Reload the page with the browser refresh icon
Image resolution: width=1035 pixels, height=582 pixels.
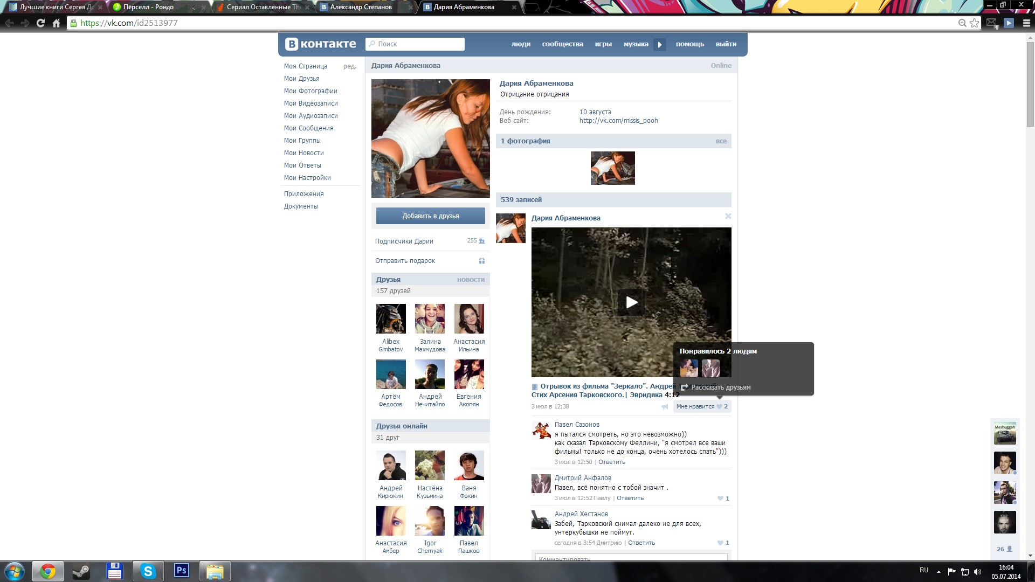tap(40, 23)
